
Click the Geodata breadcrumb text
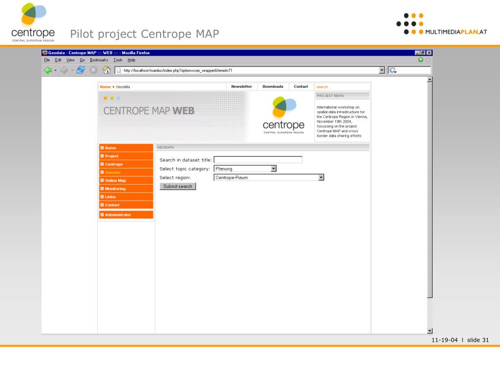(123, 87)
